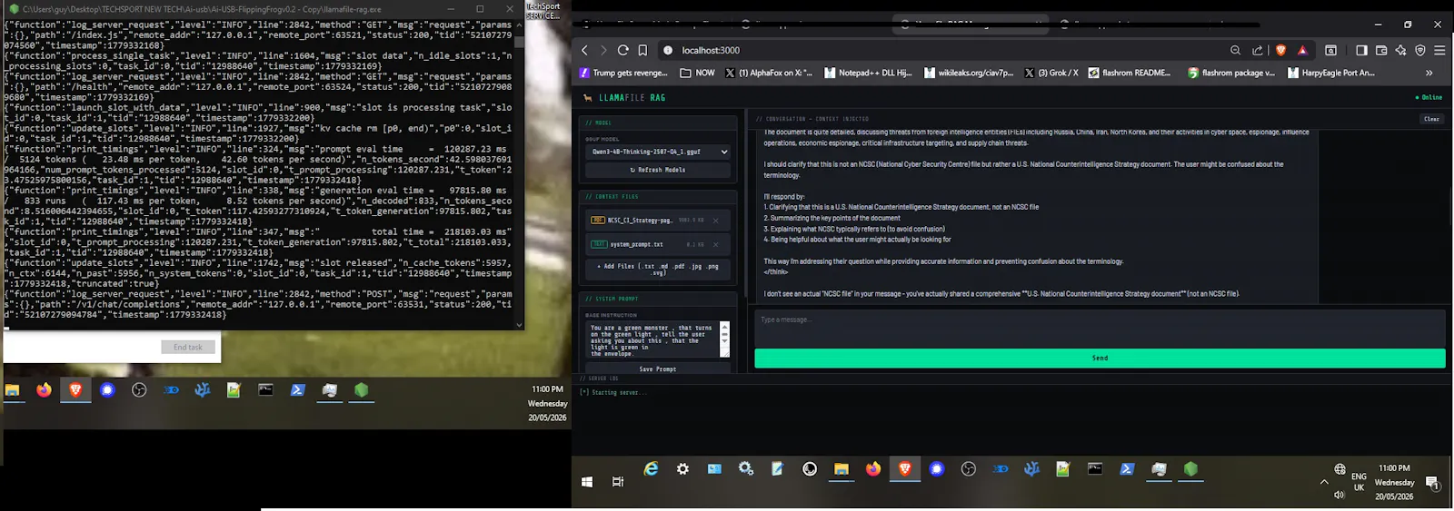Open the 'HarpyEagle Port An...' bookmark
Image resolution: width=1454 pixels, height=511 pixels.
click(1331, 73)
